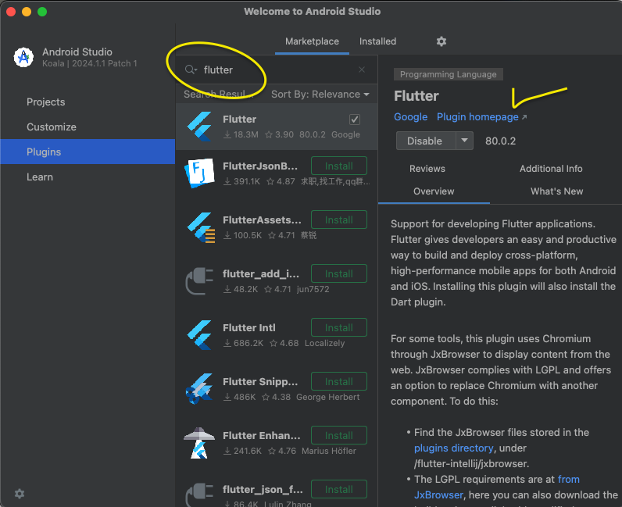The width and height of the screenshot is (622, 507).
Task: Switch to the Installed tab
Action: coord(377,41)
